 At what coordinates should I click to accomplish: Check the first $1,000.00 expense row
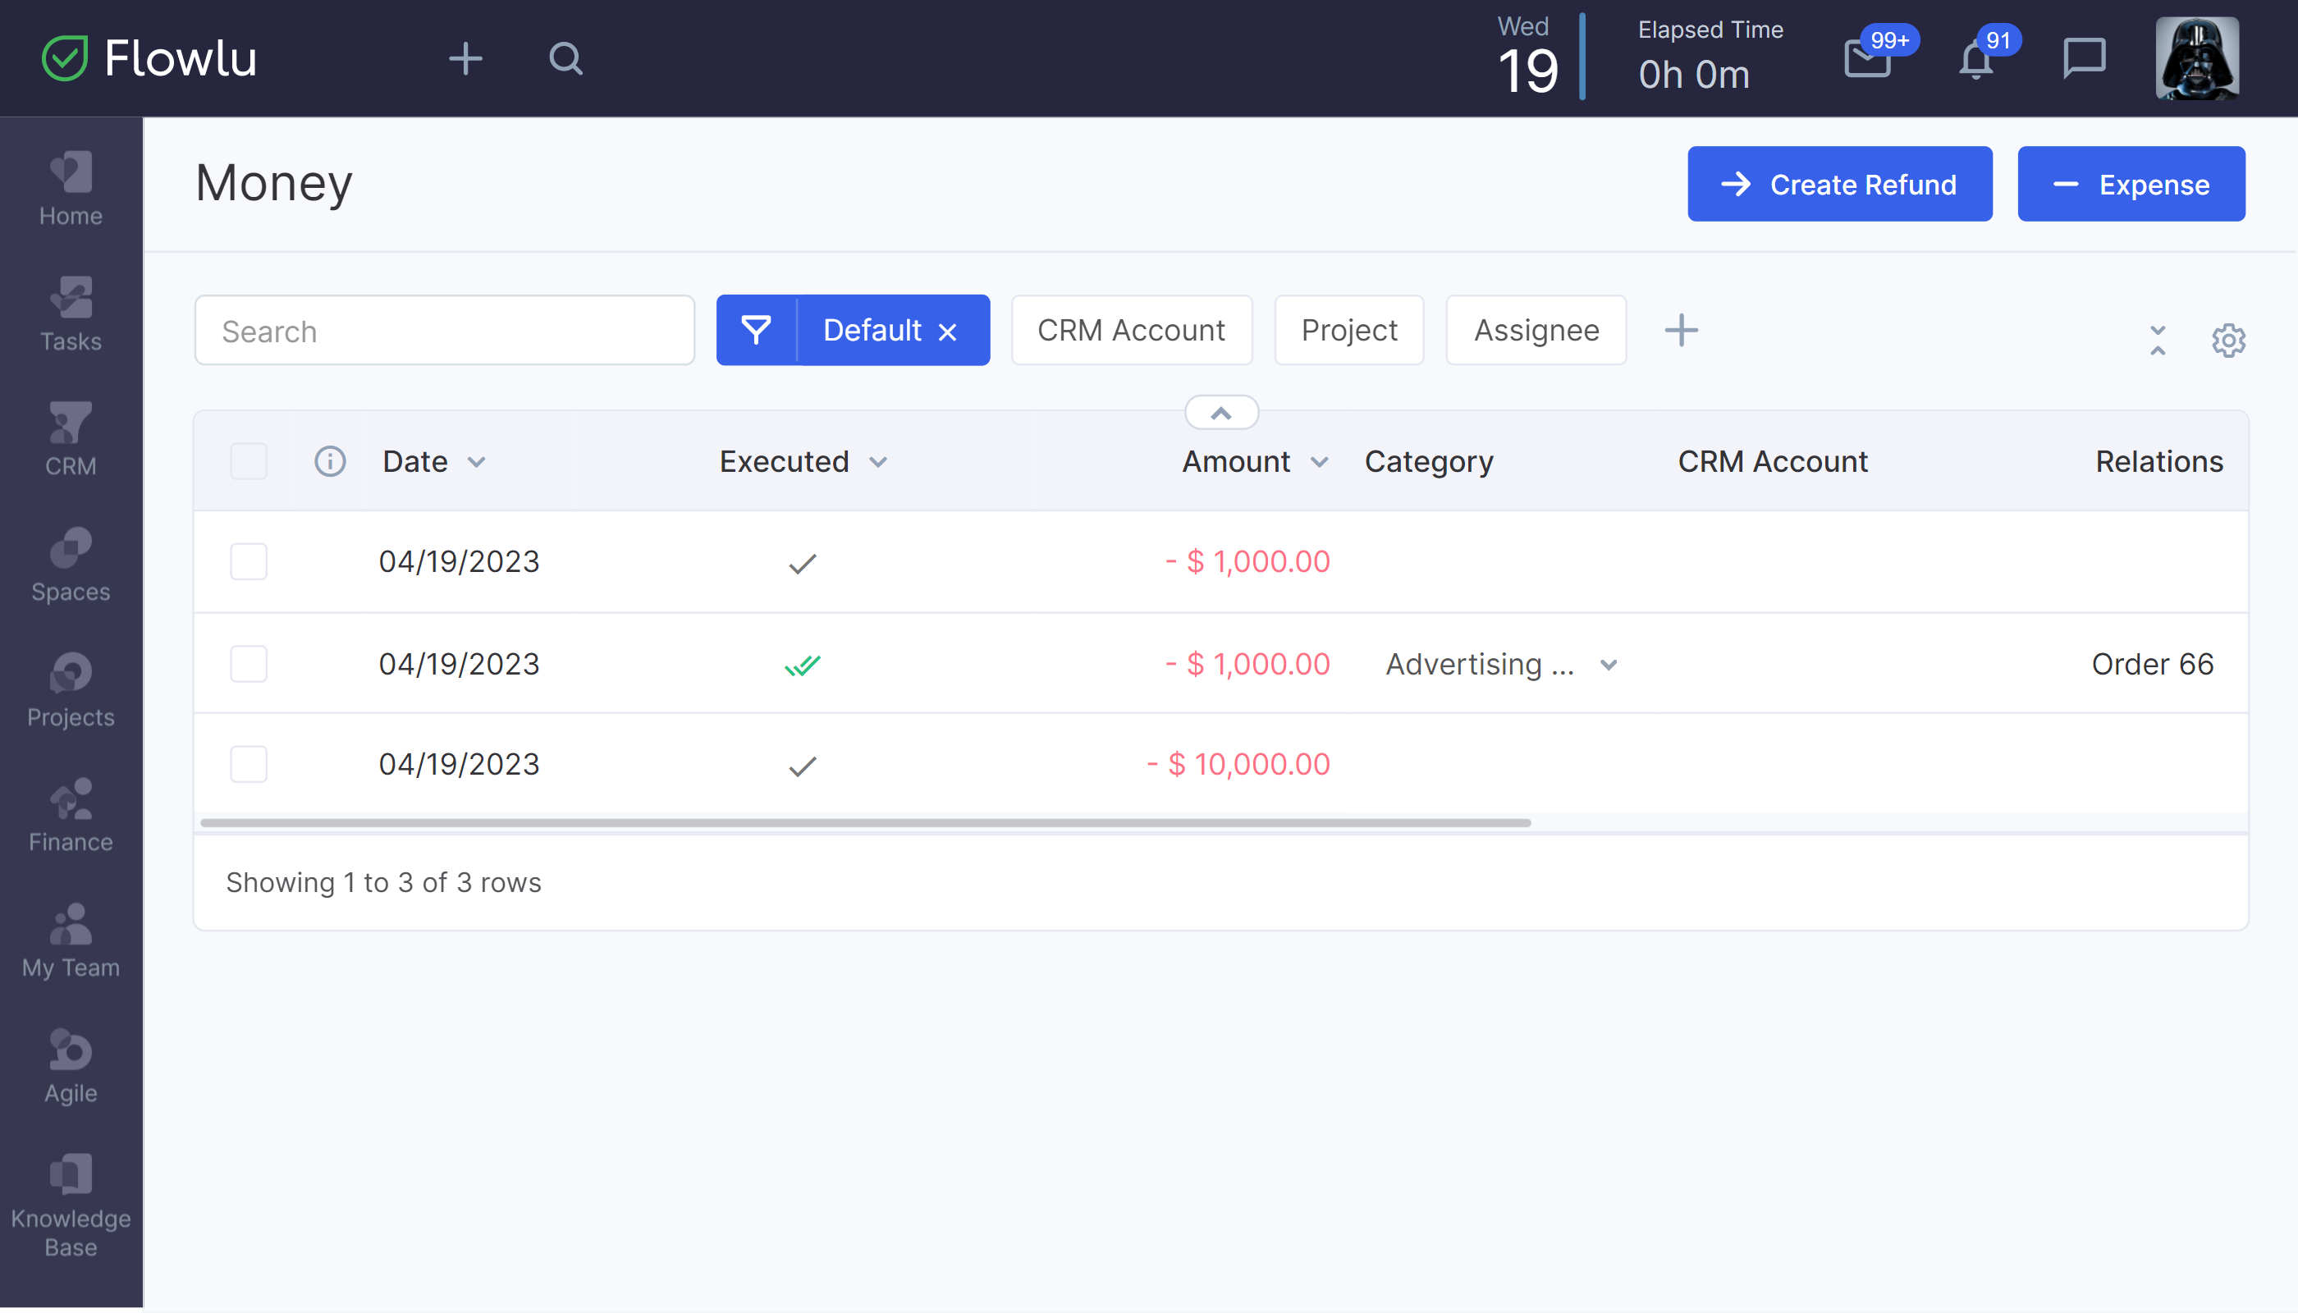(x=249, y=562)
